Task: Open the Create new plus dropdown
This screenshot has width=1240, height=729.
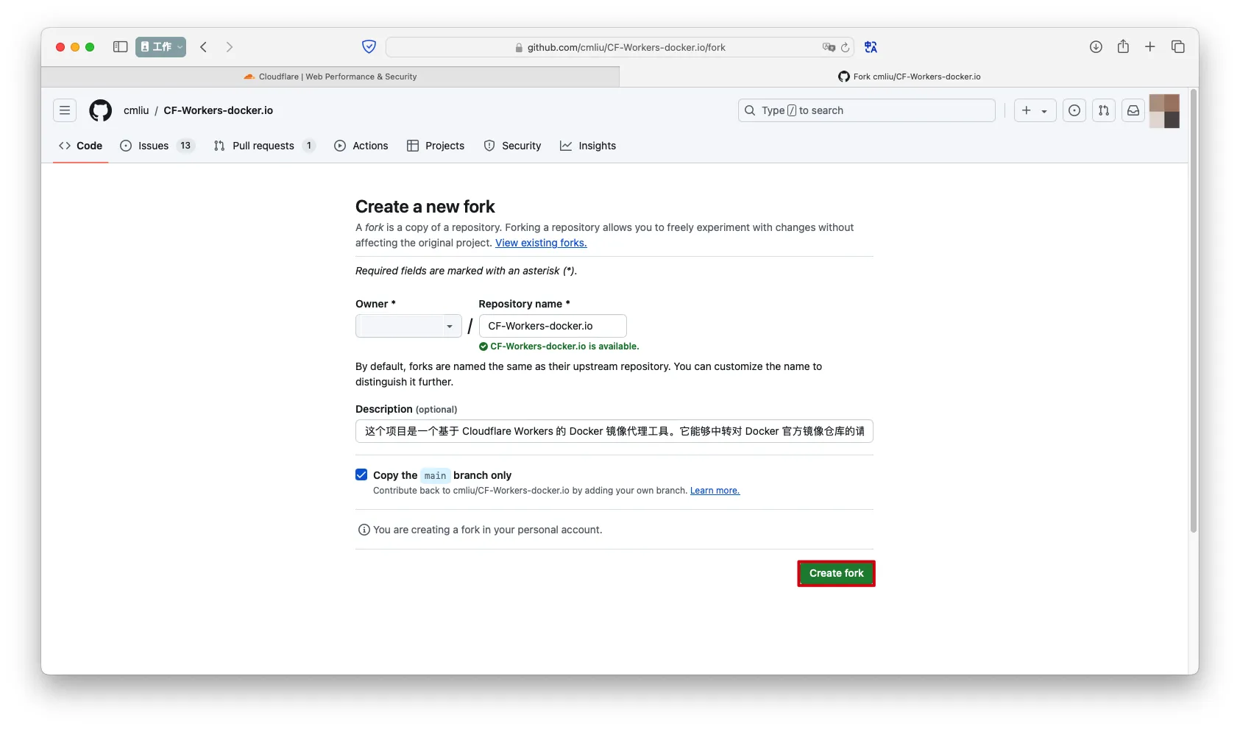Action: tap(1035, 110)
